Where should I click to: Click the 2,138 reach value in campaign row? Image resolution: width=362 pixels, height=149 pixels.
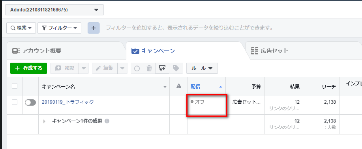point(330,102)
